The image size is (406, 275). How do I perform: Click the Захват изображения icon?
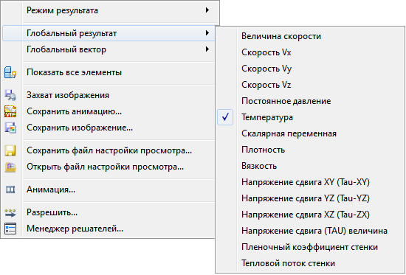click(x=10, y=95)
